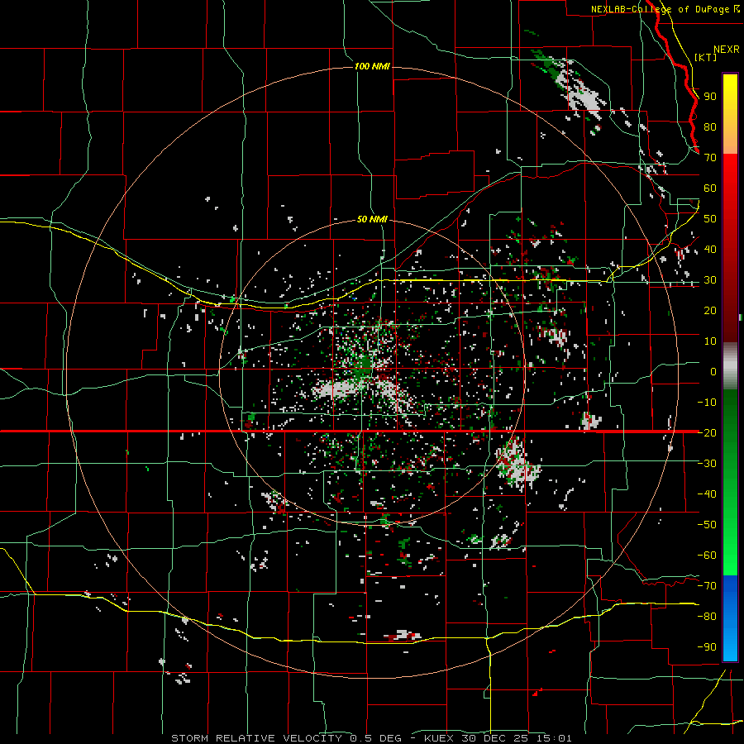Pick the gray zero-velocity segment of color bar
This screenshot has width=744, height=744.
[730, 366]
